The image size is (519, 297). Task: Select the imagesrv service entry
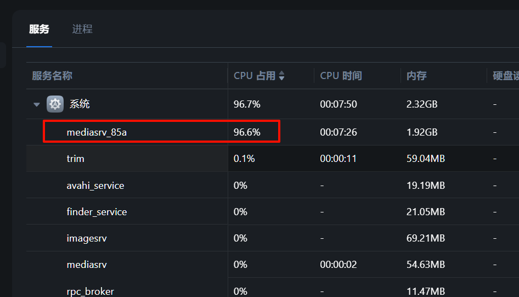point(87,238)
